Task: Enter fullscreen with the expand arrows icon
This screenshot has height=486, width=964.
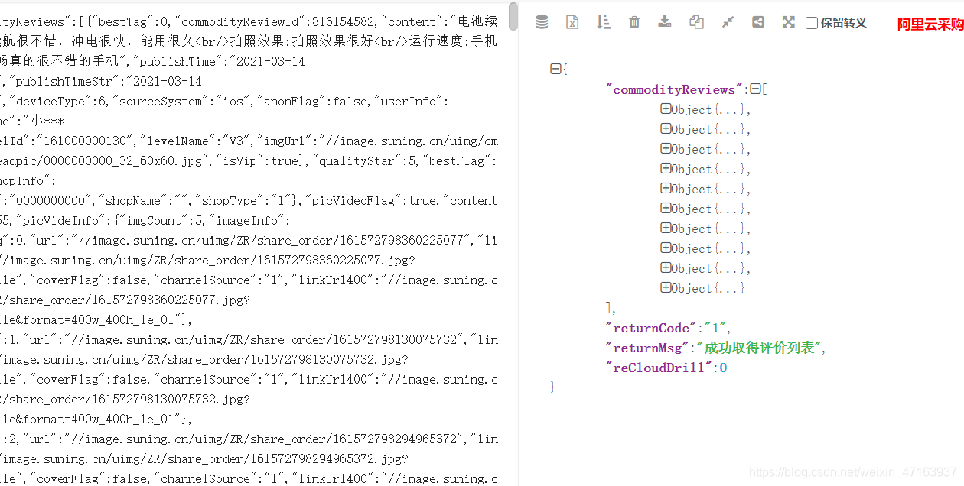Action: [789, 22]
